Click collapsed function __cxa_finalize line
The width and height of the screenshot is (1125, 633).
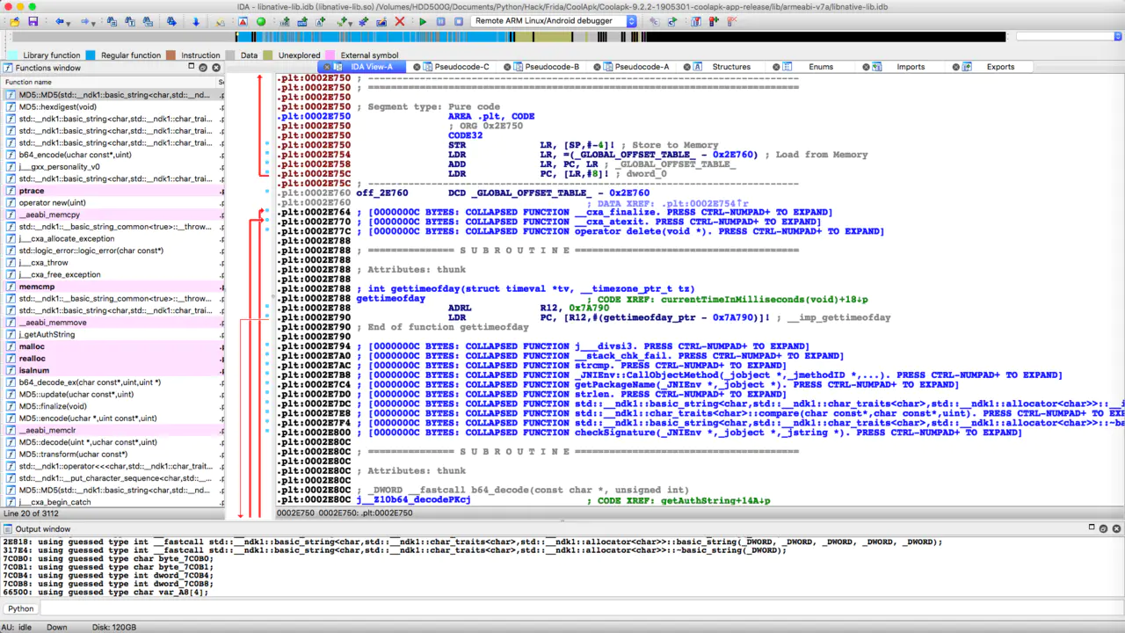(x=594, y=212)
